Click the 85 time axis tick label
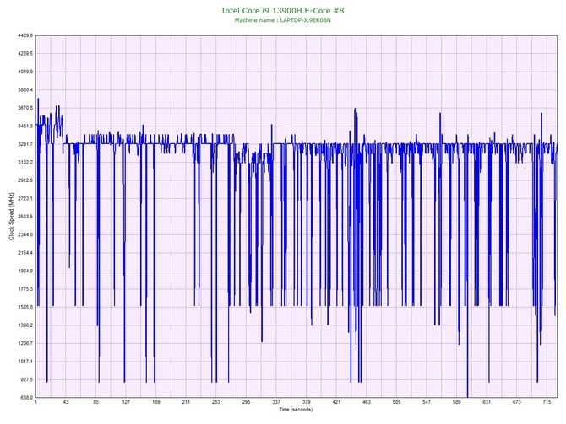The height and width of the screenshot is (424, 566). coord(96,402)
